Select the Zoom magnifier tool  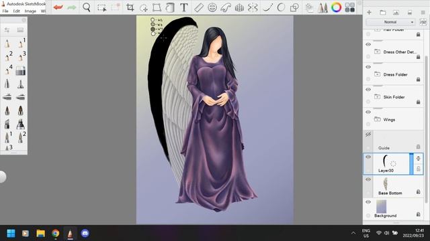click(87, 7)
